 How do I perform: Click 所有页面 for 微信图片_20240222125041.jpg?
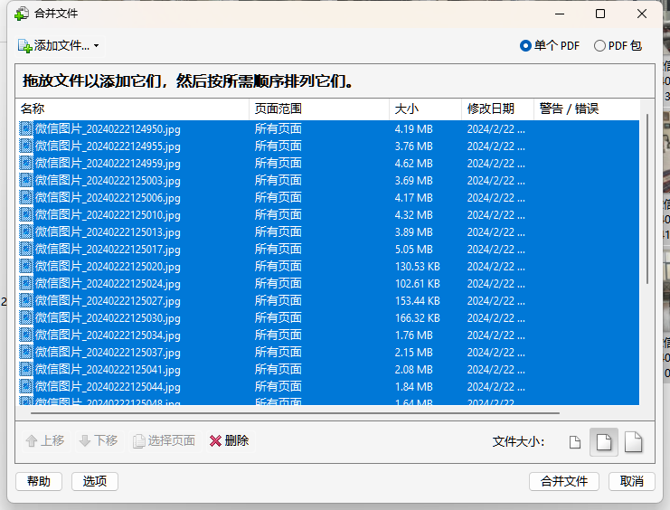(x=278, y=369)
